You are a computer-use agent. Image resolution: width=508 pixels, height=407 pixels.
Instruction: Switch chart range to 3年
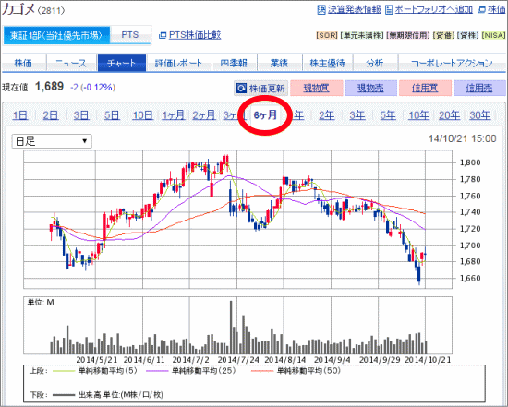357,115
